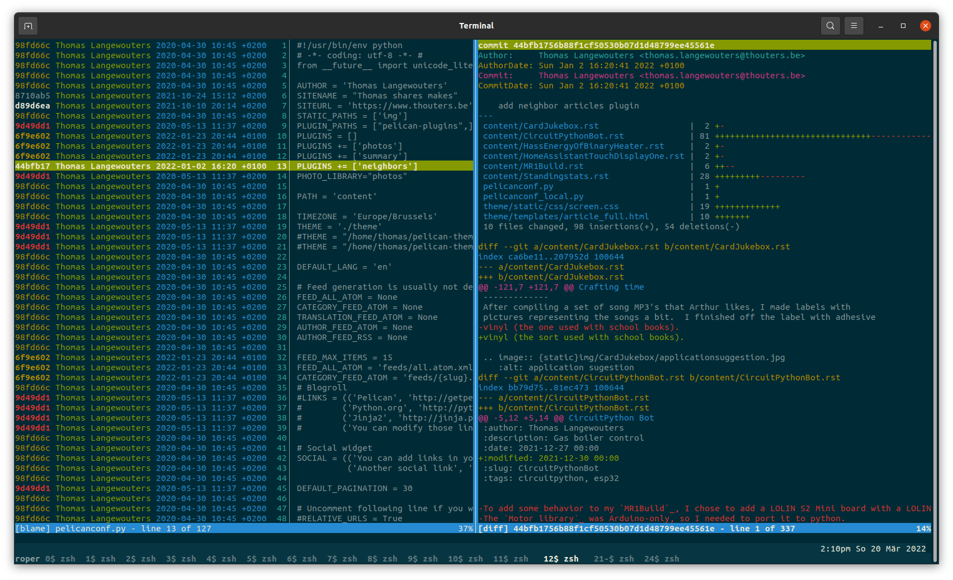The height and width of the screenshot is (580, 953).
Task: Select content/HomeAssistantTouchDisplayOne.rst in diffstat
Action: (584, 156)
